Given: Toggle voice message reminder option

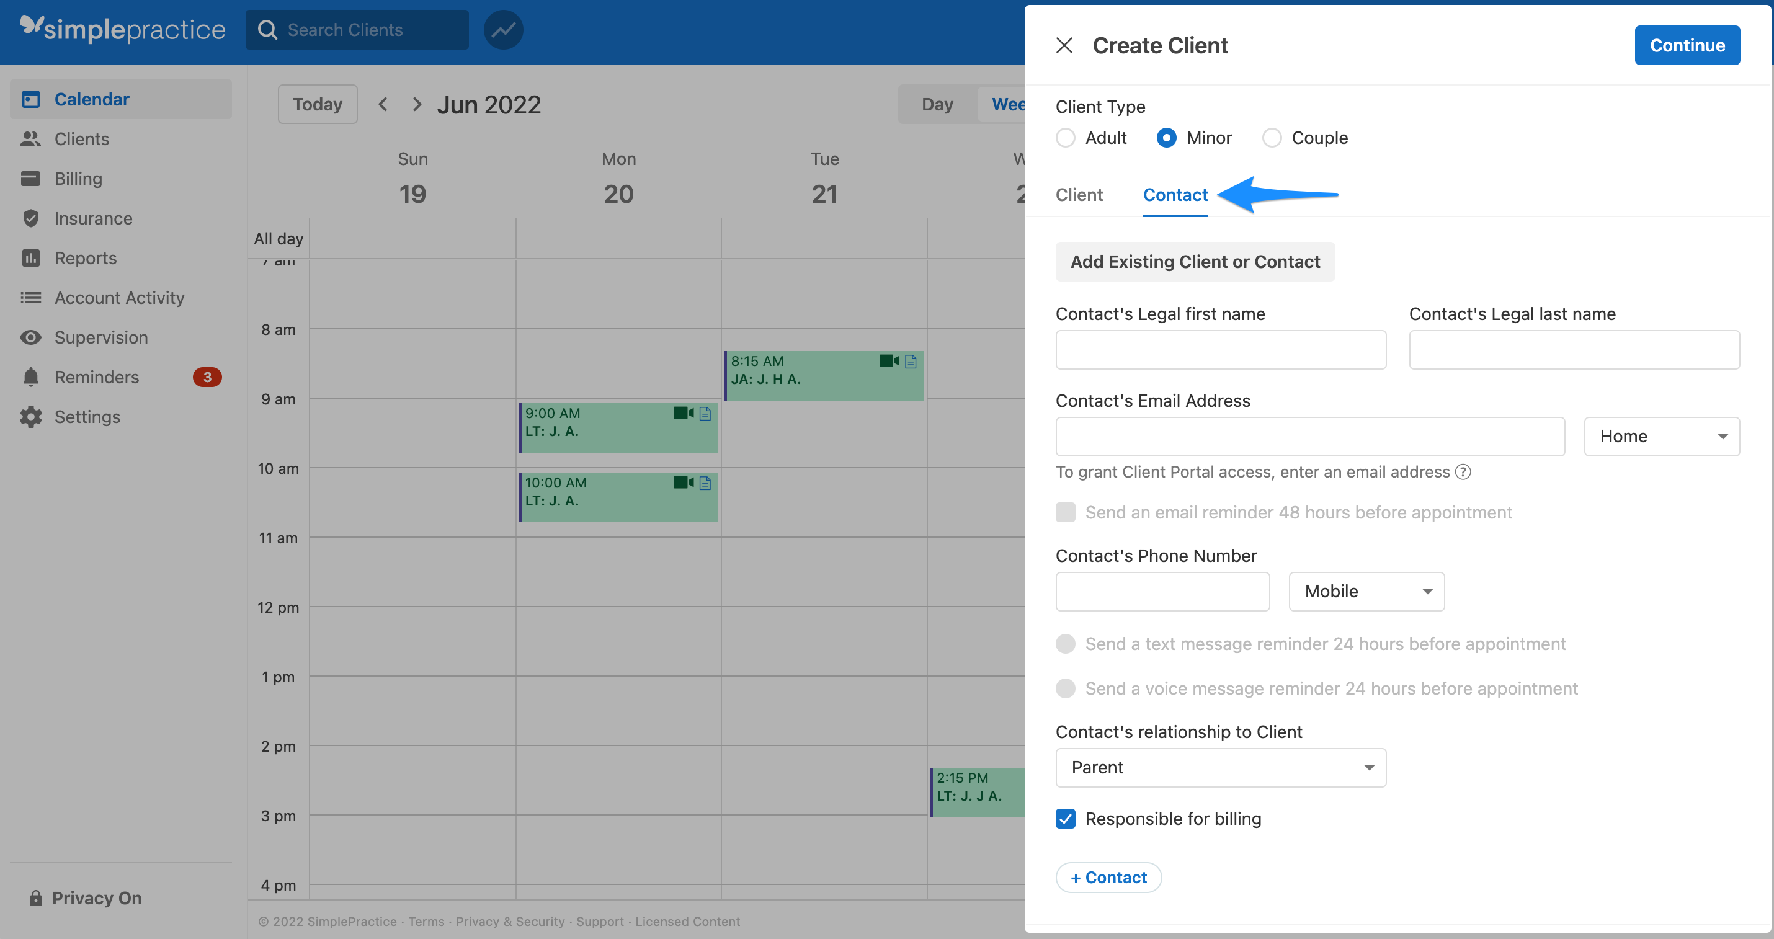Looking at the screenshot, I should tap(1066, 688).
